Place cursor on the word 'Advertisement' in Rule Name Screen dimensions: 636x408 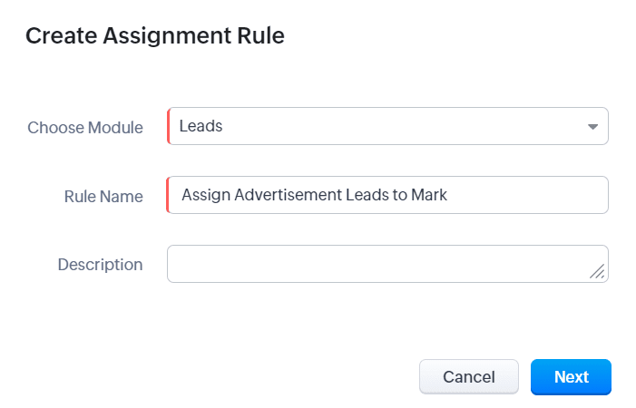pos(288,195)
